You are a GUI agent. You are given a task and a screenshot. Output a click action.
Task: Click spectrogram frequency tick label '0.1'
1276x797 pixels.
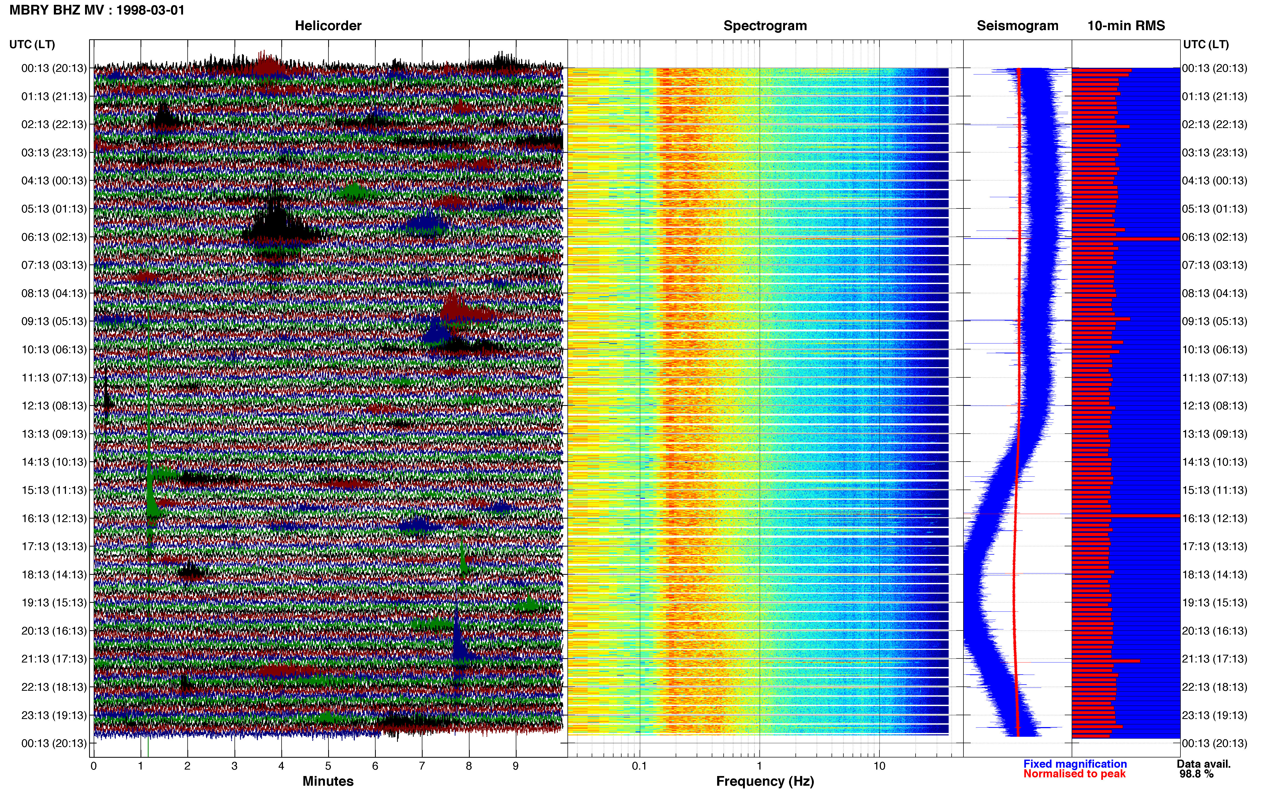[x=639, y=766]
